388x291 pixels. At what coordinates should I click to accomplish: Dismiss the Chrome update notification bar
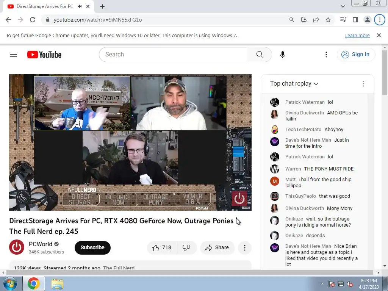[x=379, y=35]
